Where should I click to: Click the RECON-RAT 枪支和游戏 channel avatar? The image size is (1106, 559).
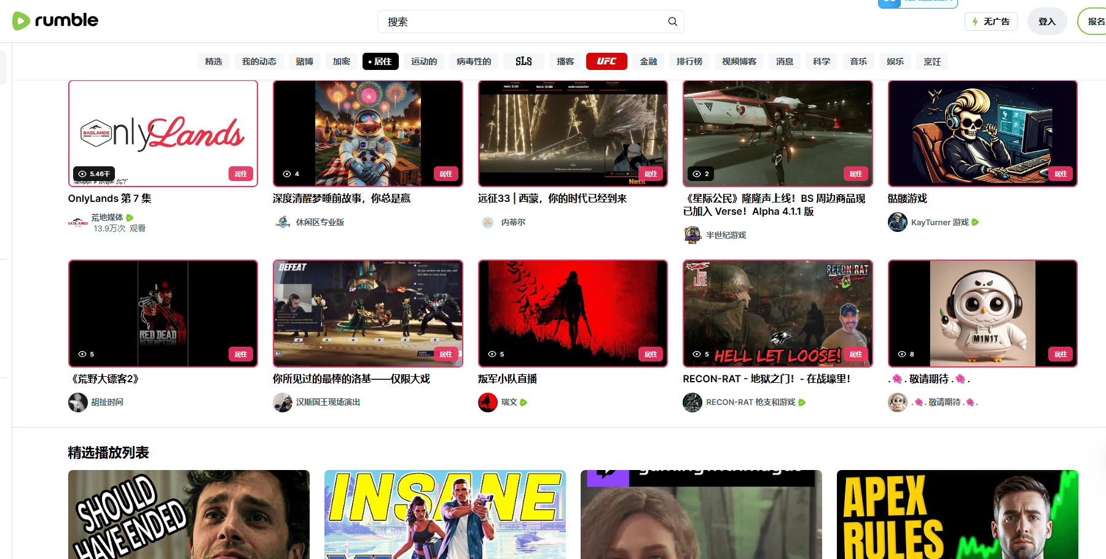click(x=692, y=402)
